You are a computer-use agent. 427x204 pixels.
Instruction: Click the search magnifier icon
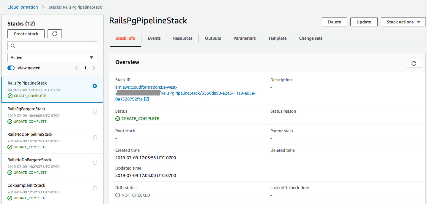click(13, 46)
